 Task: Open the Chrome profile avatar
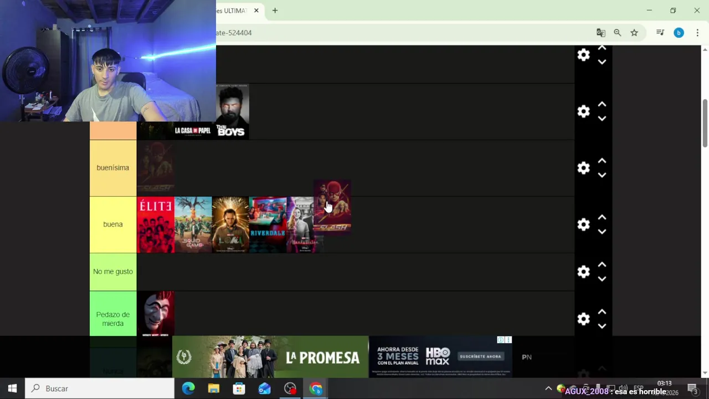(x=679, y=33)
